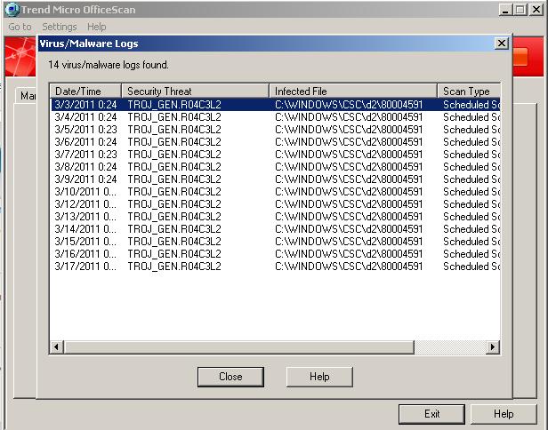
Task: Select the log entry dated 3/16/2011
Action: pos(276,254)
